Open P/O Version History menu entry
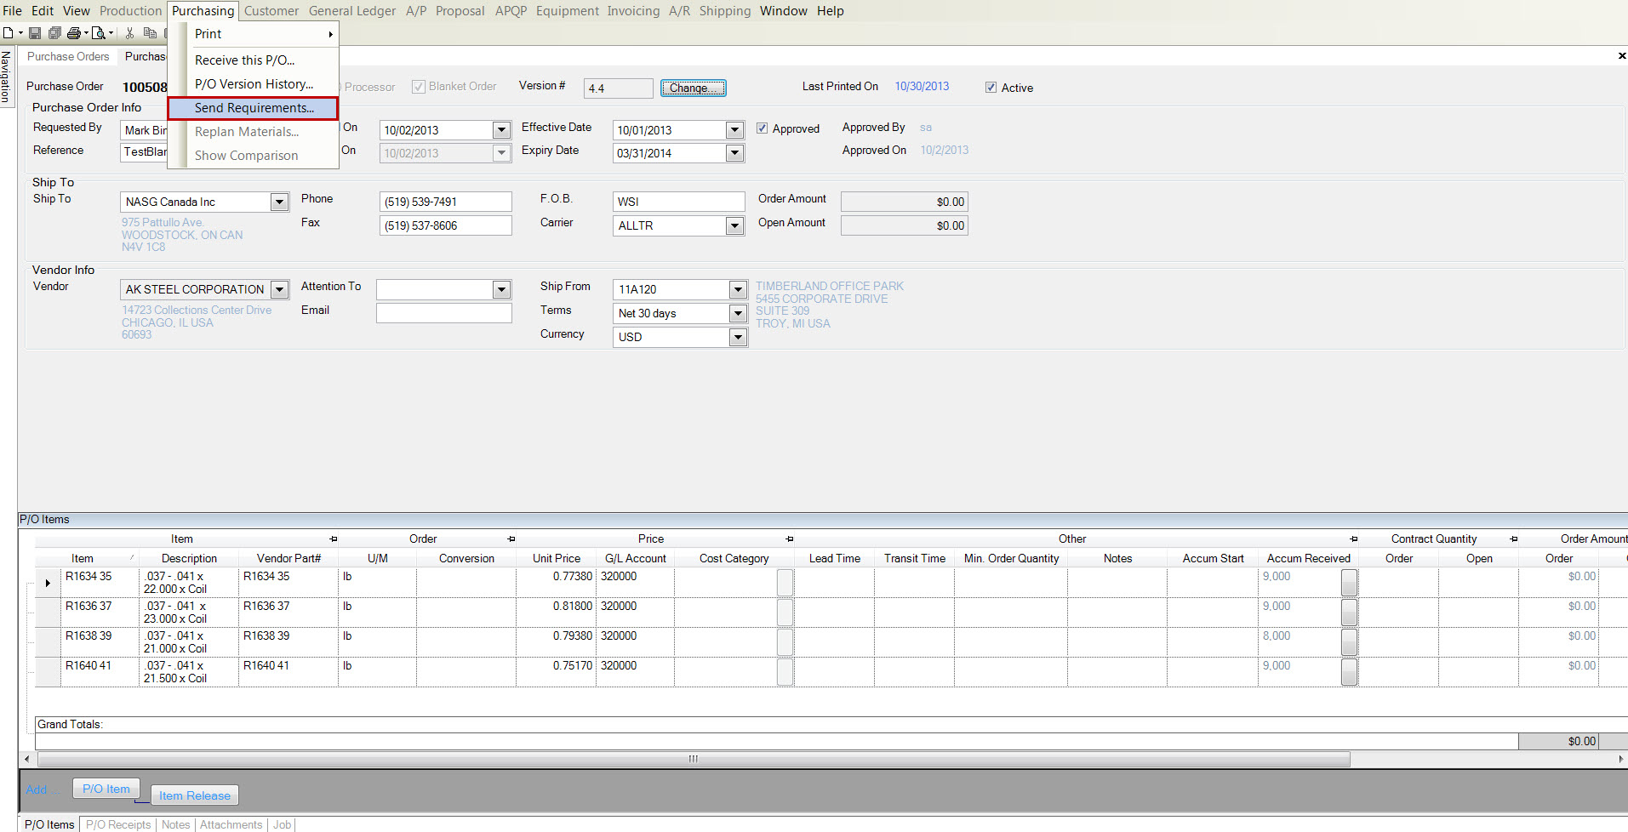Screen dimensions: 1628x832 (x=254, y=84)
